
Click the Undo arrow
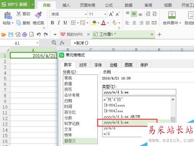(x=39, y=34)
